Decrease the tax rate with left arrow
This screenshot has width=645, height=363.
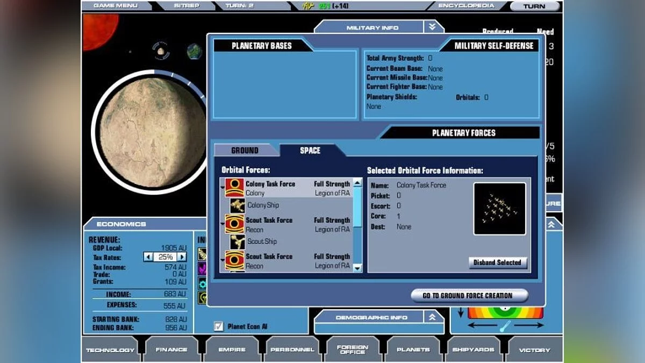pos(148,257)
